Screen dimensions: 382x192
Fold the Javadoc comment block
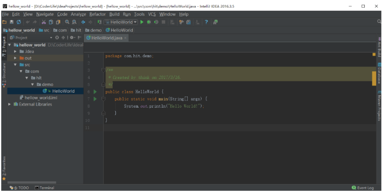[x=103, y=70]
